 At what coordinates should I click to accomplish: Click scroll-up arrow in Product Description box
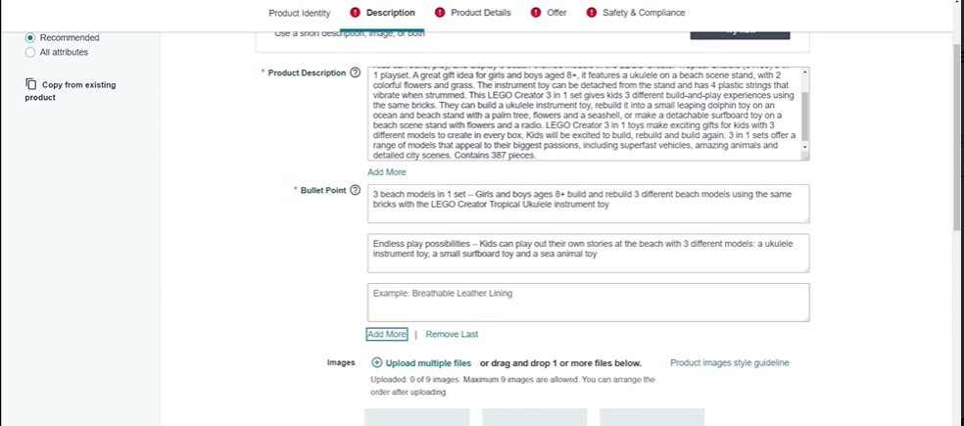(x=804, y=72)
